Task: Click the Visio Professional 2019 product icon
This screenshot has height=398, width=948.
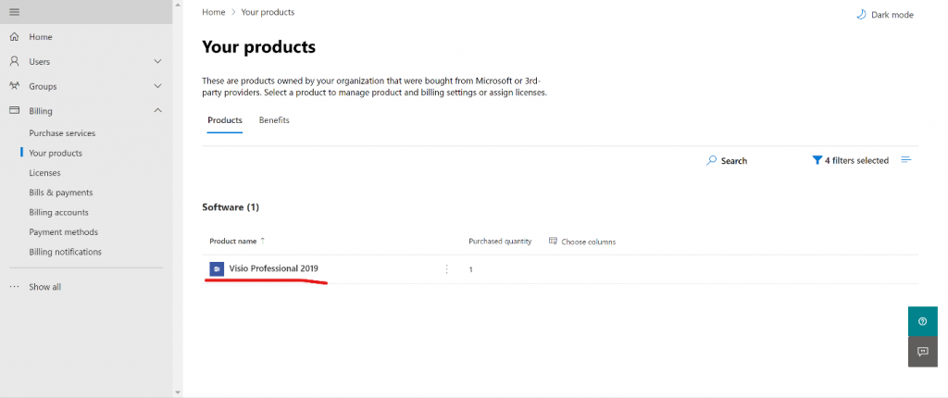Action: 217,268
